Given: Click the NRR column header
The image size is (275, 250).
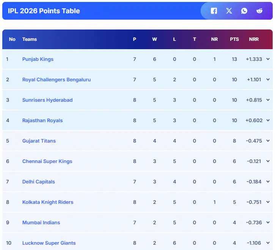Looking at the screenshot, I should click(254, 39).
